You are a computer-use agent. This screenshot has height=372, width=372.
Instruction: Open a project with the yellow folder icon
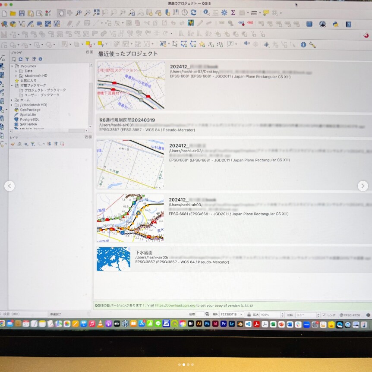(13, 13)
